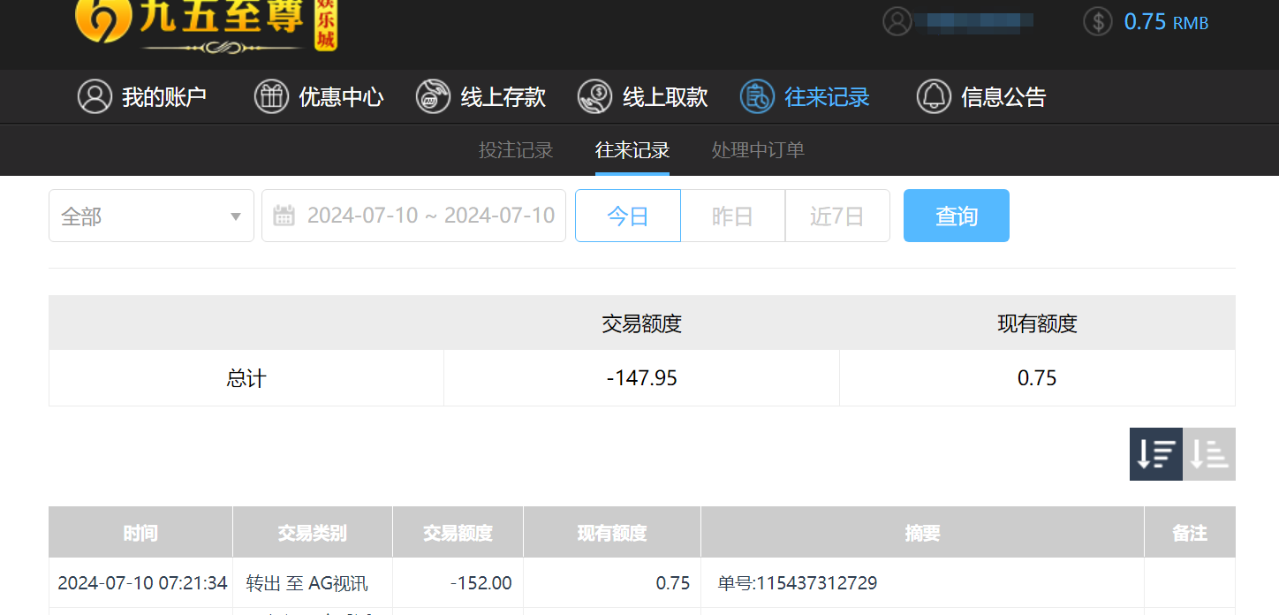This screenshot has height=615, width=1279.
Task: Switch to the 投注记录 tab
Action: (516, 150)
